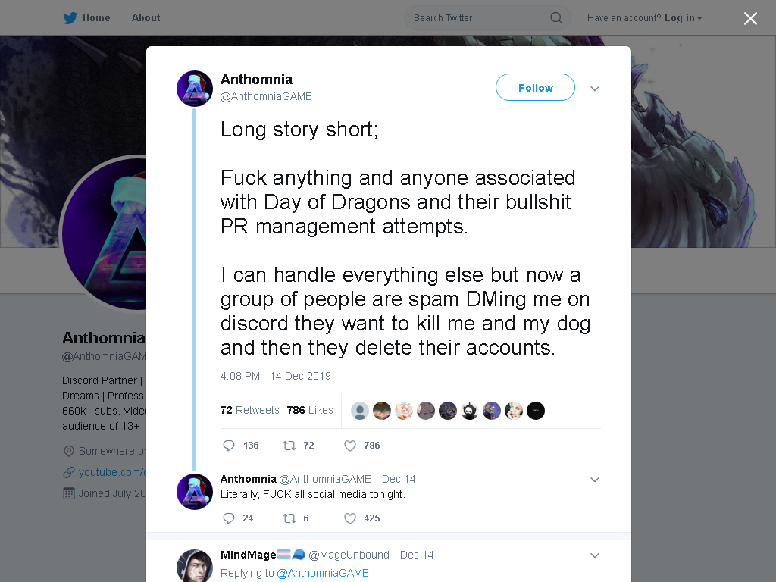Open the About page
This screenshot has width=776, height=582.
coord(145,18)
